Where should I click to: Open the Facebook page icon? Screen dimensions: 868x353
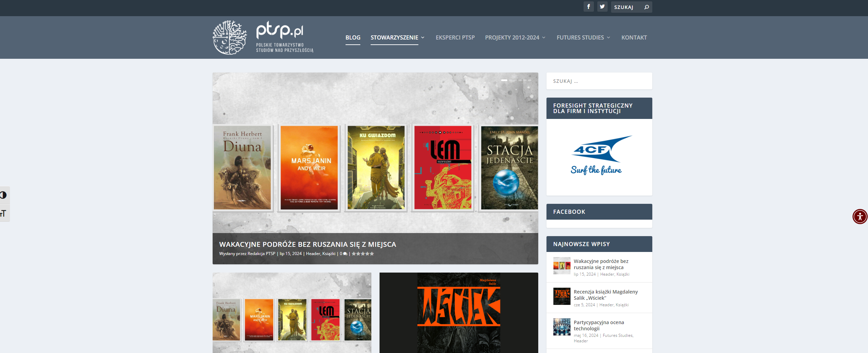tap(588, 7)
